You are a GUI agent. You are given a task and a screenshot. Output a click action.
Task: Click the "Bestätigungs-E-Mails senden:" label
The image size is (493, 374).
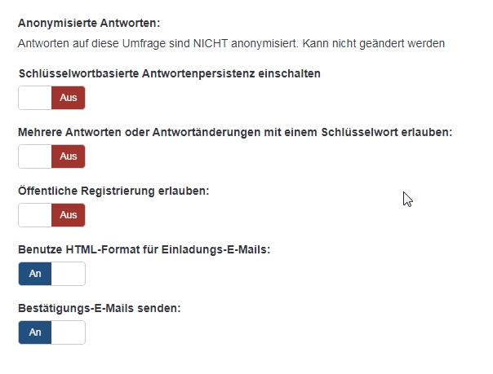[99, 308]
